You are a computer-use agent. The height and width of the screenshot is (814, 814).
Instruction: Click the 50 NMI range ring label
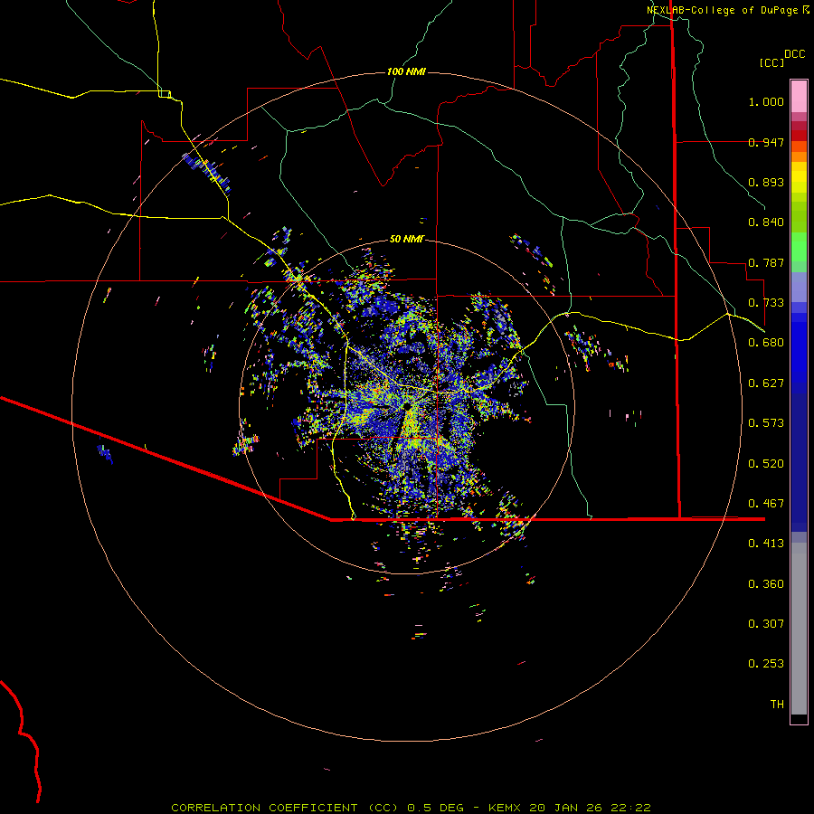tap(407, 239)
